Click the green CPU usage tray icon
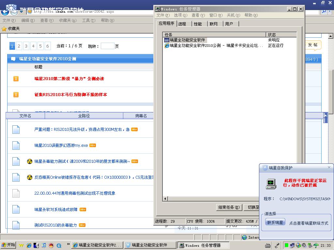Screen dimensions: 334x250 [286, 245]
